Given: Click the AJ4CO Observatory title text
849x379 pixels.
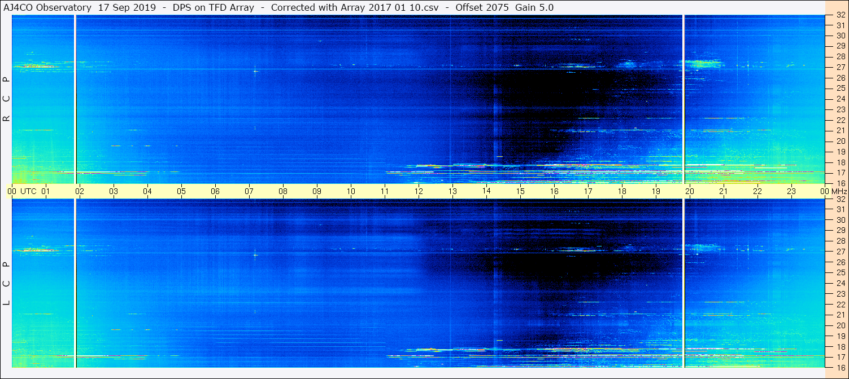Looking at the screenshot, I should (47, 7).
